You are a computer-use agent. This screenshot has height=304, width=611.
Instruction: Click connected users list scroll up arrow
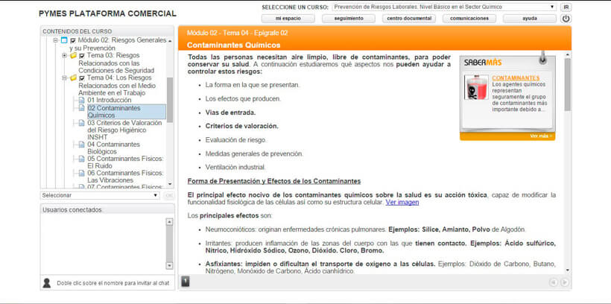[x=169, y=222]
